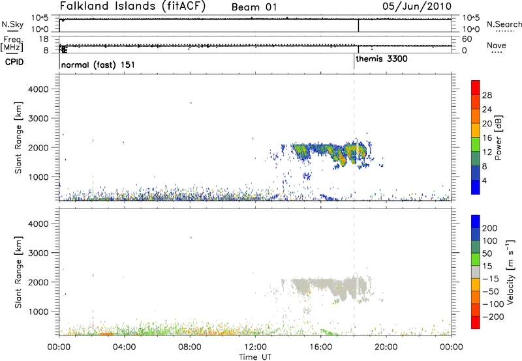
Task: Select the "CPID" row label
Action: point(14,62)
